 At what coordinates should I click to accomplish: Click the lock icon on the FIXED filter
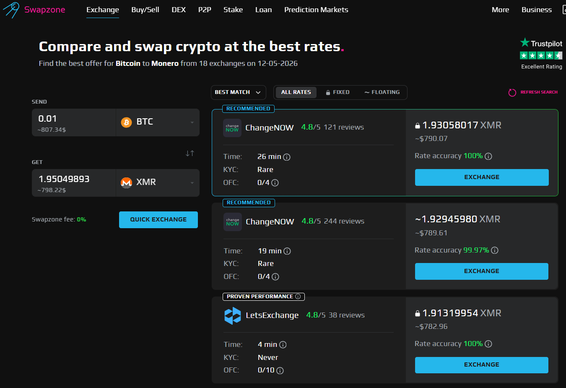click(x=328, y=92)
